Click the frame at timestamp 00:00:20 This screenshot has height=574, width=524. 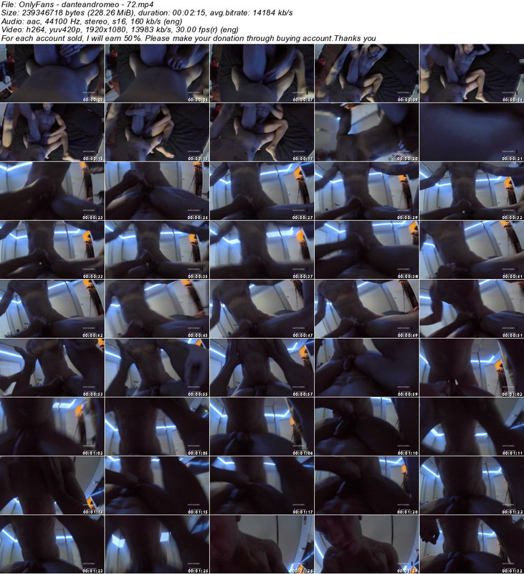[x=366, y=131]
